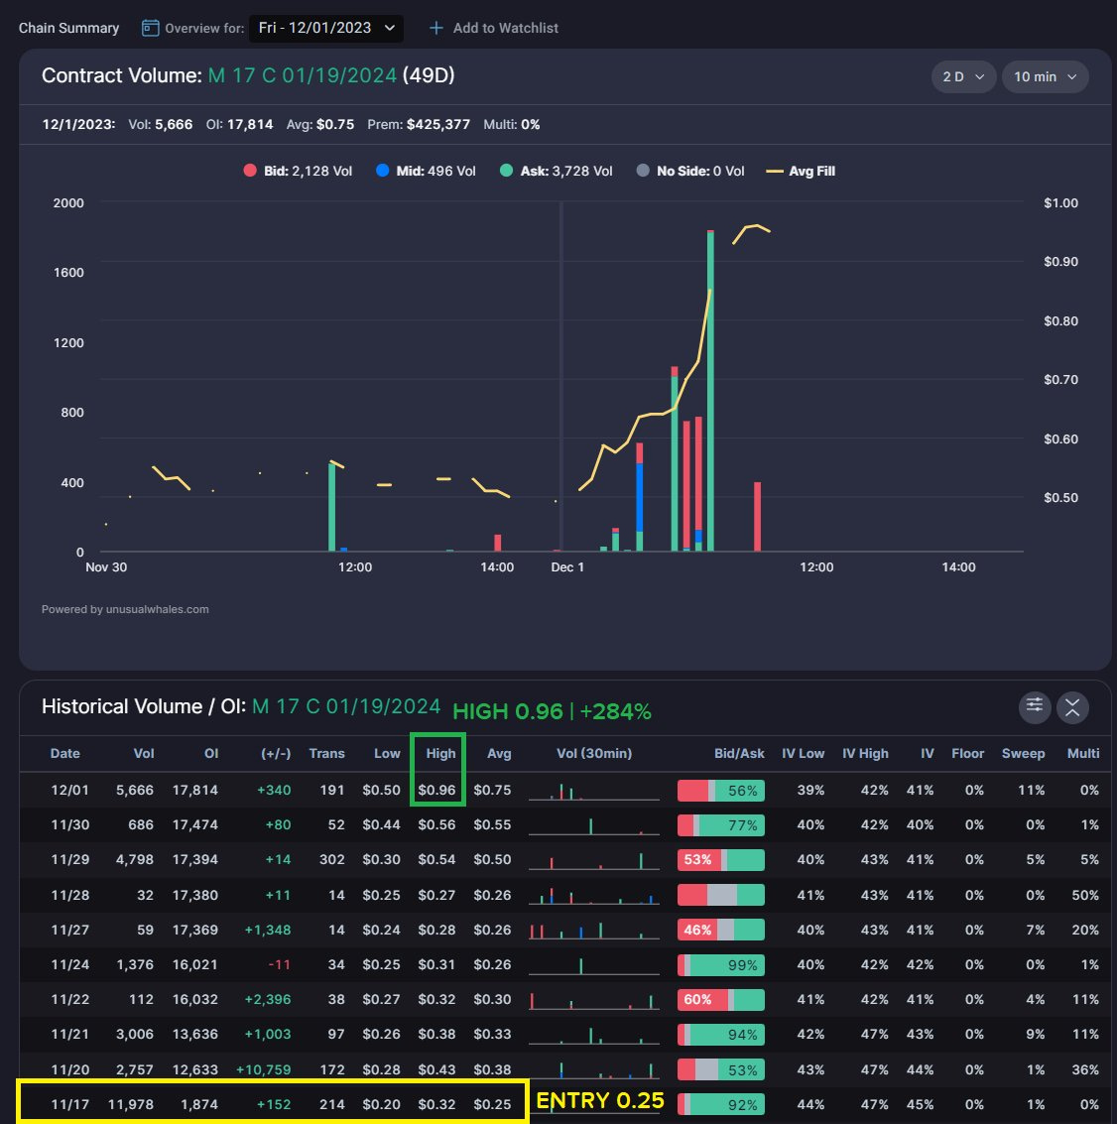The height and width of the screenshot is (1124, 1117).
Task: Open the 10 min interval dropdown
Action: click(x=1045, y=76)
